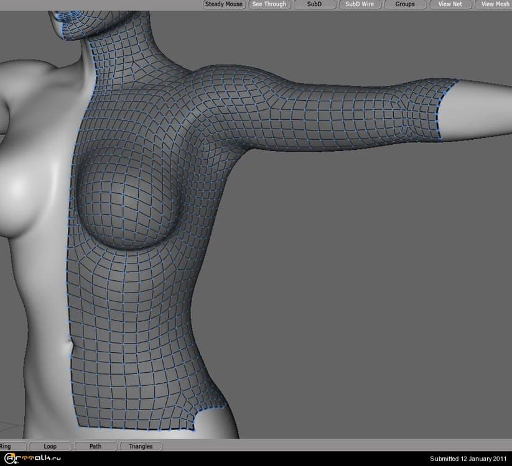This screenshot has width=512, height=466.
Task: Open the Groups panel
Action: (x=404, y=4)
